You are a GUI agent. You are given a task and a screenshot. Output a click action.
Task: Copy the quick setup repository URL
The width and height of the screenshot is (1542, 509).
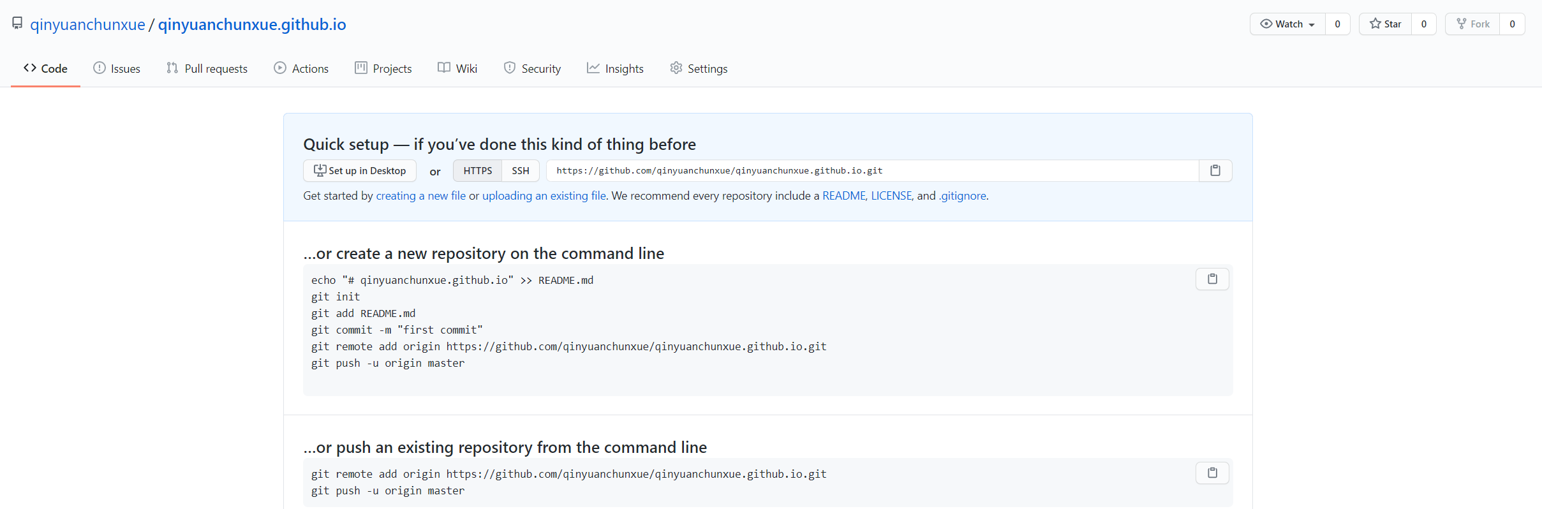point(1215,170)
